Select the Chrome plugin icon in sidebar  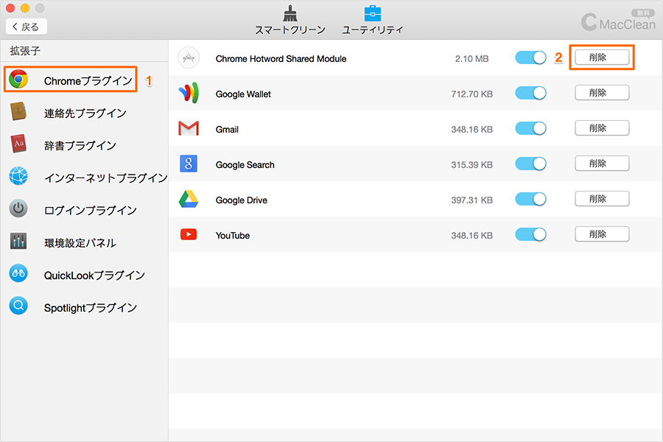18,80
